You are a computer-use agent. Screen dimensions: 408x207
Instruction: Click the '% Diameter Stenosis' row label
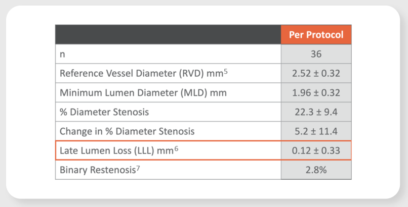pos(104,112)
